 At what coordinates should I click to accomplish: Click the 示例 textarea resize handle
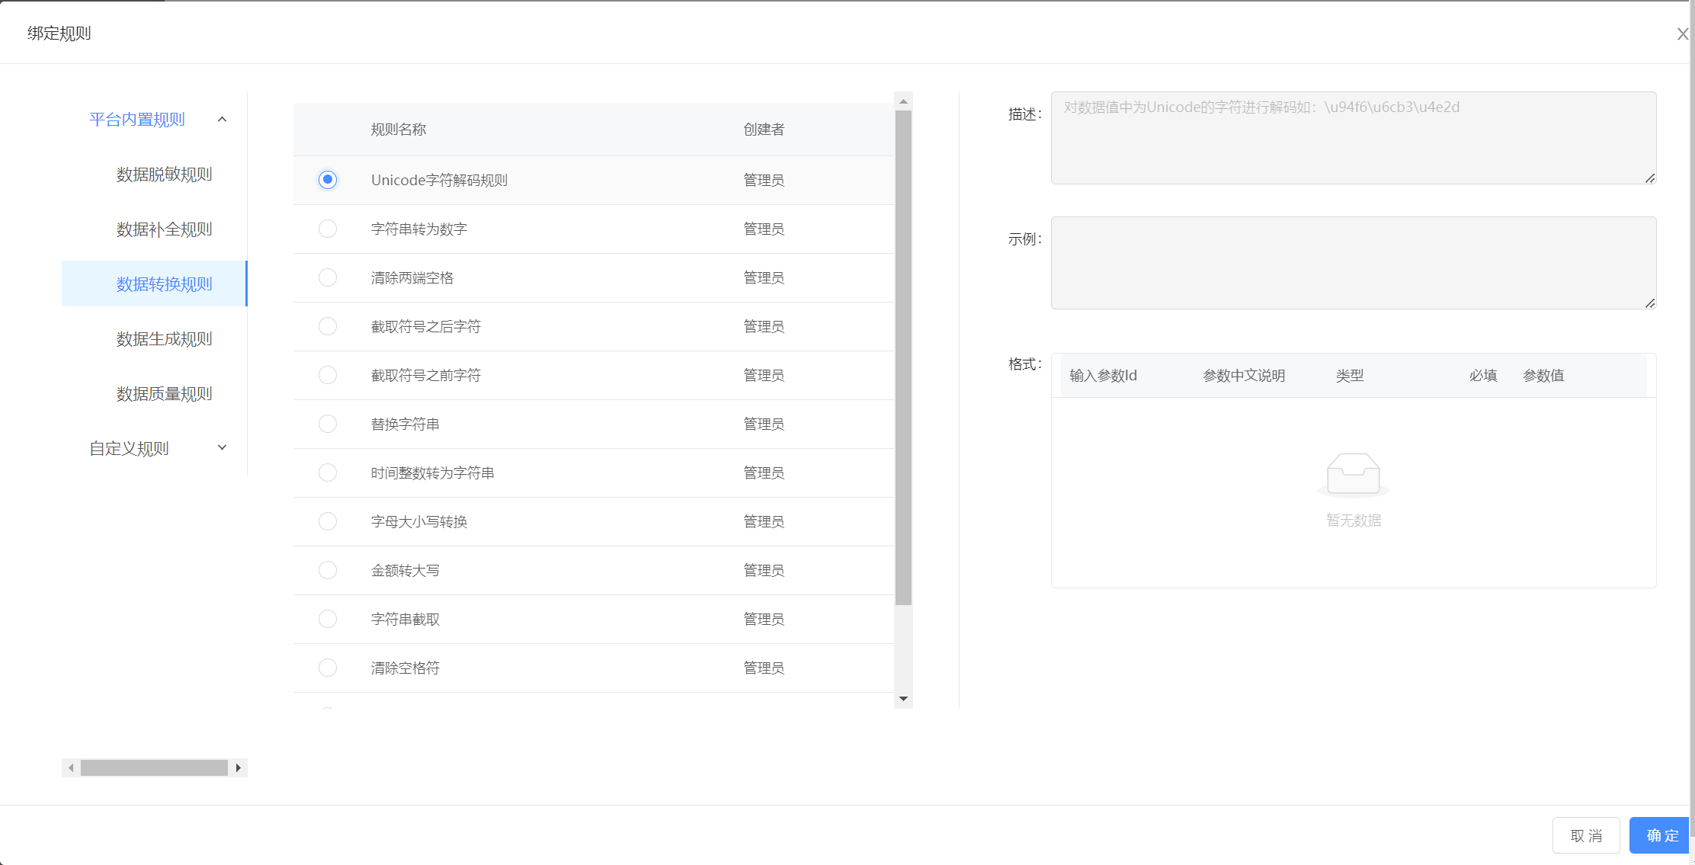(1650, 303)
